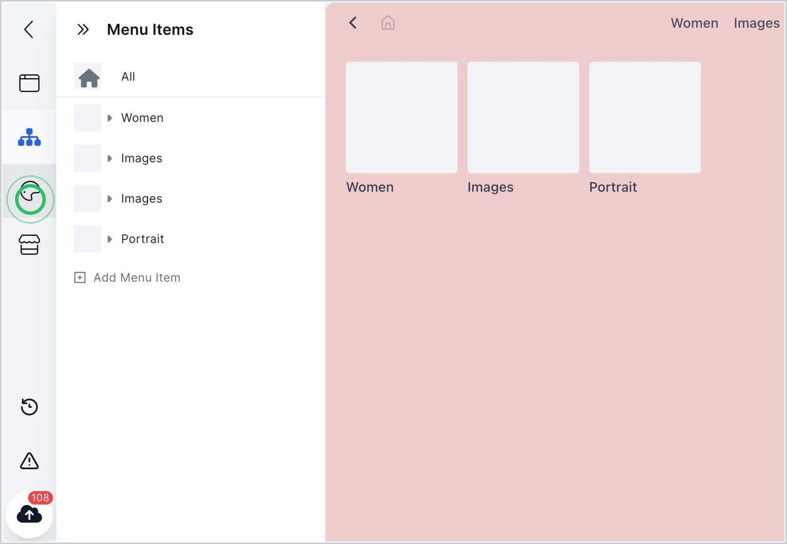Click cloud upload button with 108 badge
The width and height of the screenshot is (787, 544).
pos(29,514)
